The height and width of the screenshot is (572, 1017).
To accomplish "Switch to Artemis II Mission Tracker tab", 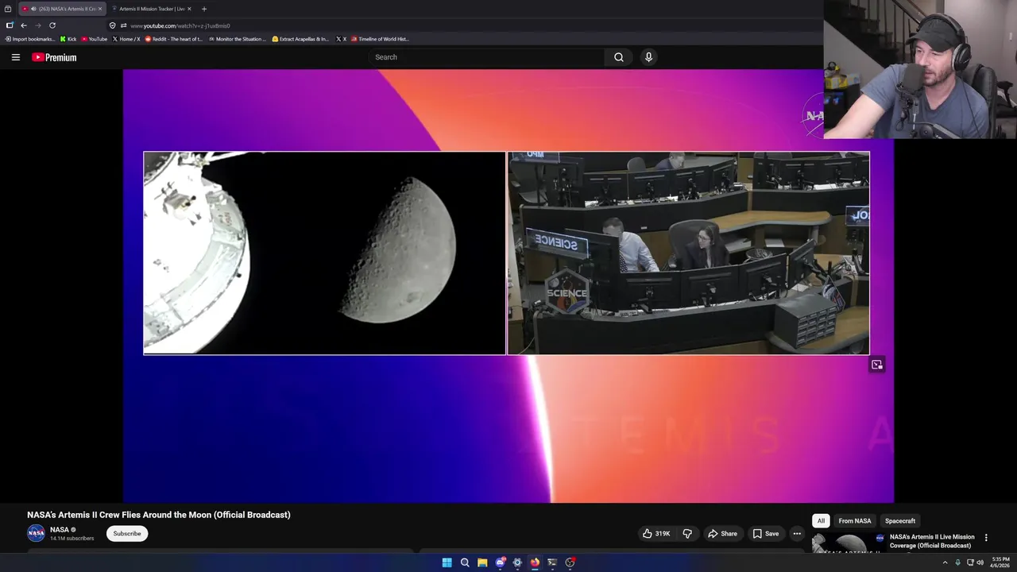I will tap(150, 9).
